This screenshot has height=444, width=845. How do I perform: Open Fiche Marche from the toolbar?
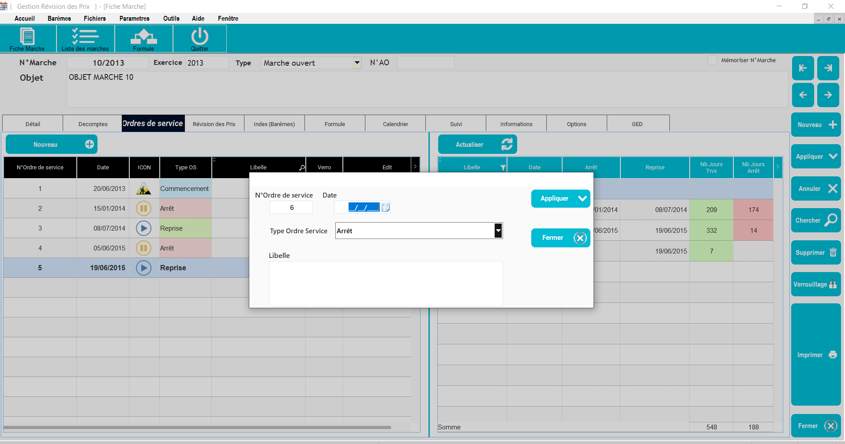pyautogui.click(x=27, y=39)
